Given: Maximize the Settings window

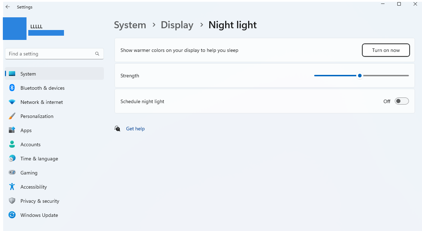Looking at the screenshot, I should point(399,4).
